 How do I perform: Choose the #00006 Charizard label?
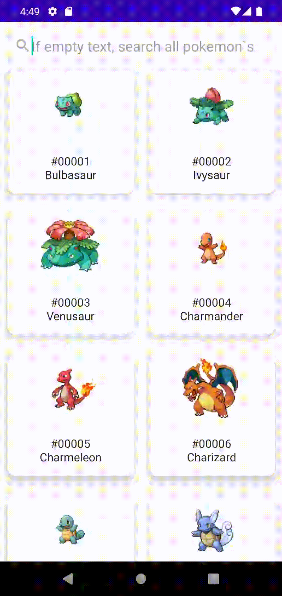pos(211,451)
